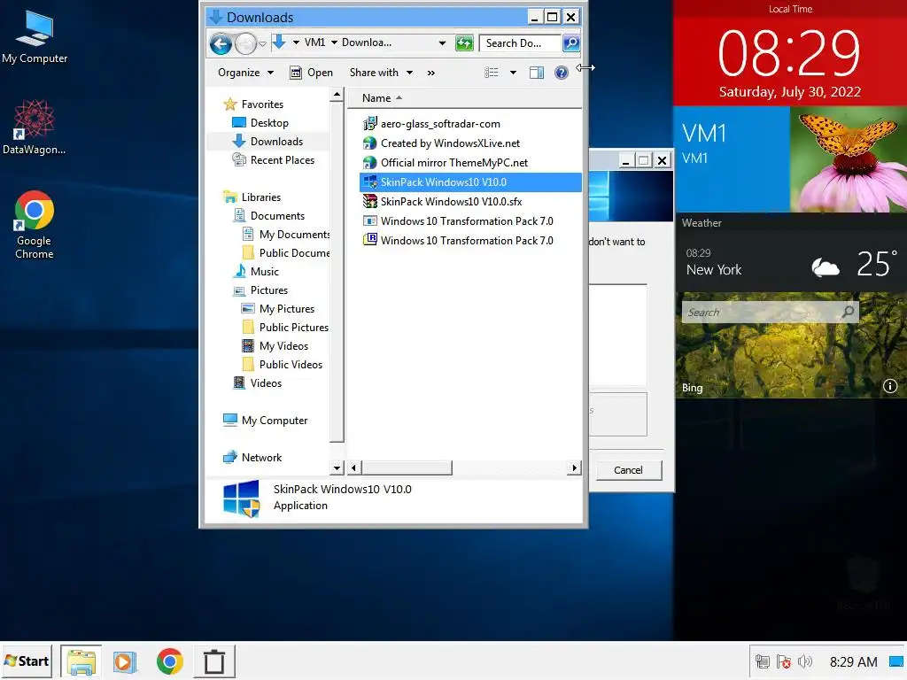Viewport: 907px width, 680px height.
Task: Toggle the preview pane icon
Action: pos(536,73)
